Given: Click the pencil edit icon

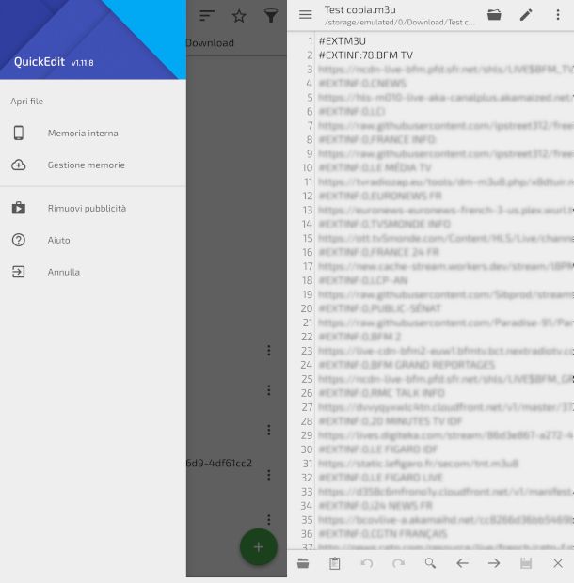Looking at the screenshot, I should [x=526, y=15].
